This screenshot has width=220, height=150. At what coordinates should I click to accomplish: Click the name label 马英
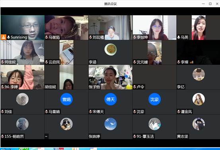[185, 37]
